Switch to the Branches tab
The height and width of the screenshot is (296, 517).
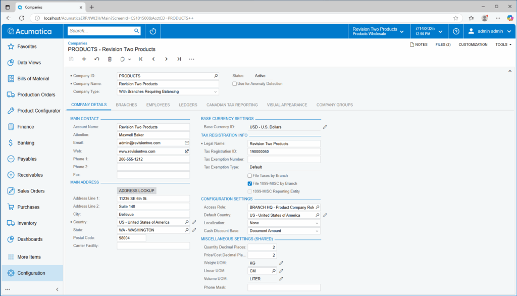[x=126, y=105]
